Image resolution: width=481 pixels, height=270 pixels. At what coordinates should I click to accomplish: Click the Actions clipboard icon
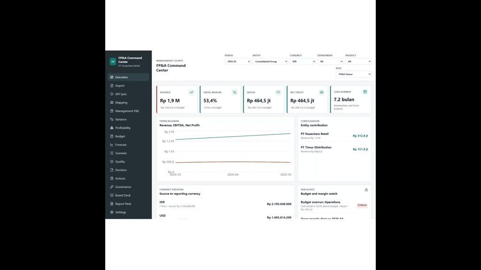click(112, 178)
